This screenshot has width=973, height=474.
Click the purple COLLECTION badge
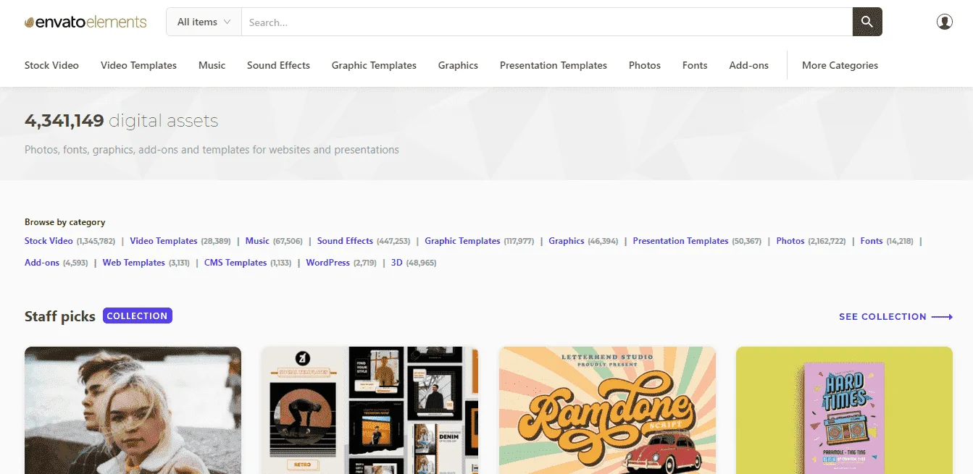[138, 316]
